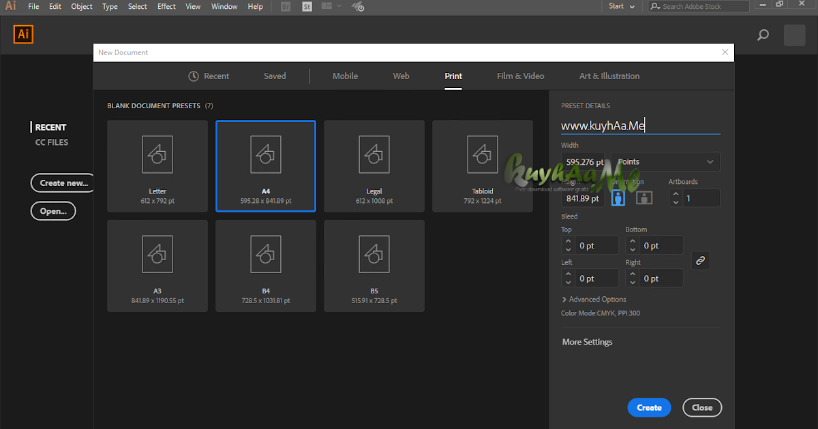This screenshot has width=818, height=429.
Task: Click the Top bleed value field
Action: [x=596, y=246]
